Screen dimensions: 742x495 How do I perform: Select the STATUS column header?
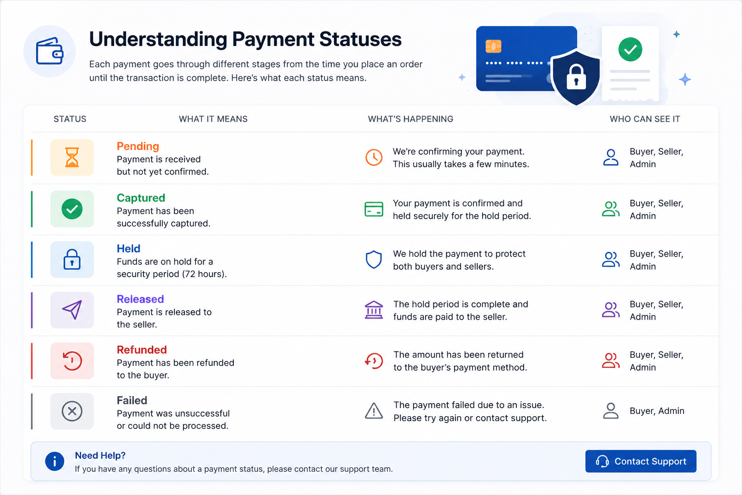coord(70,119)
